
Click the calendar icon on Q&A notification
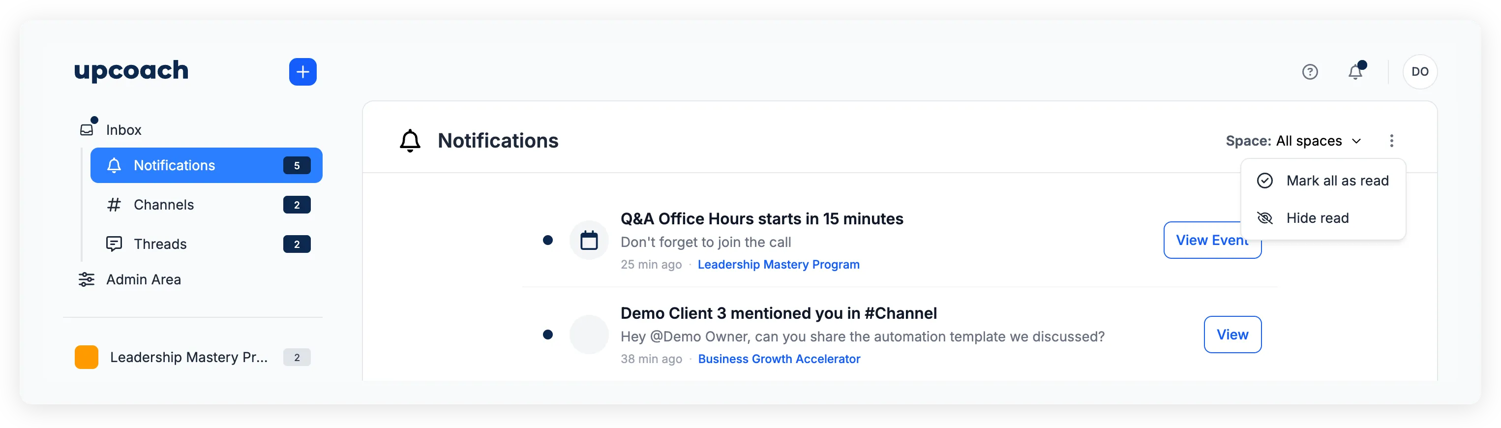pyautogui.click(x=589, y=240)
